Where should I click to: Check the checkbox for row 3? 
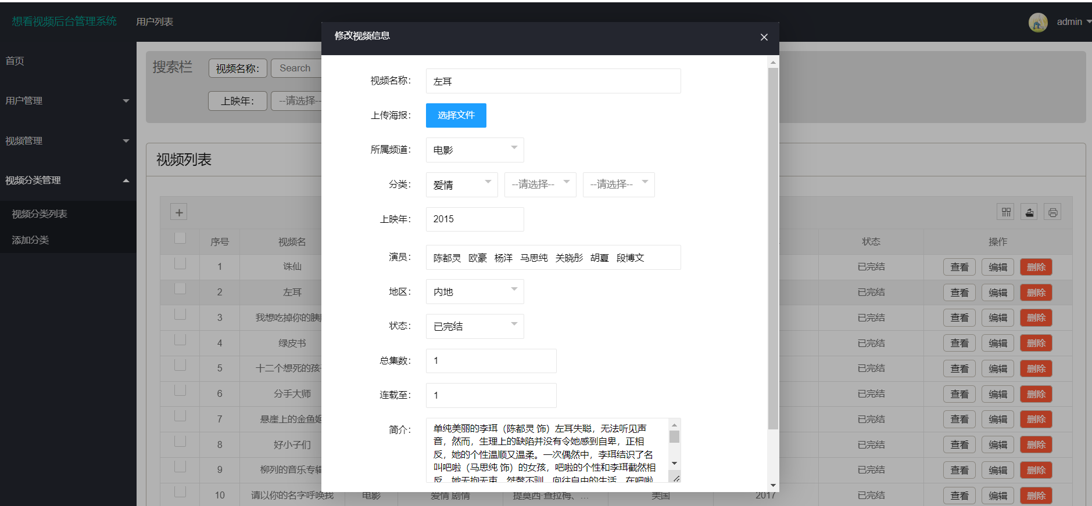[180, 314]
